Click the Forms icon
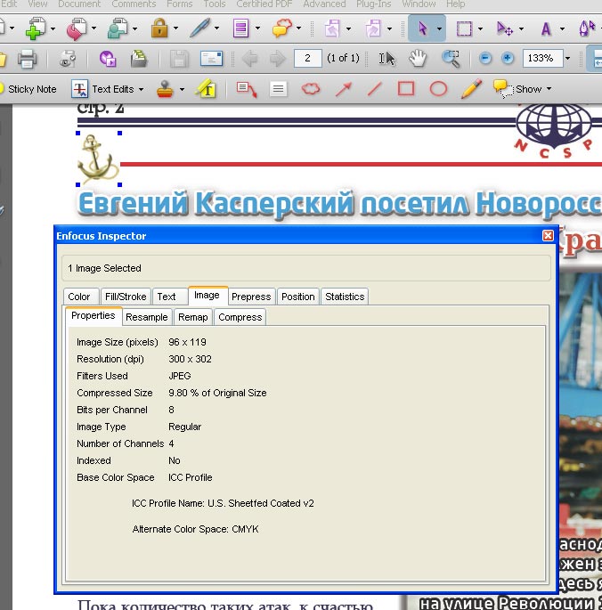Viewport: 602px width, 610px height. pos(240,28)
